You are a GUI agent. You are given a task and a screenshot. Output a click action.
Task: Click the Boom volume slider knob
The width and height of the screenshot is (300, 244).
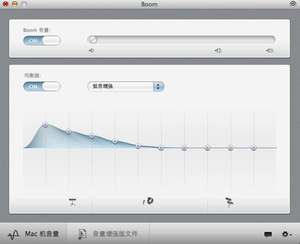click(93, 39)
